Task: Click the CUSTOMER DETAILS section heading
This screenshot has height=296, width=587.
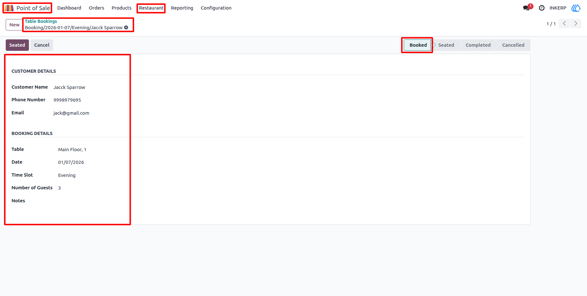Action: (34, 71)
